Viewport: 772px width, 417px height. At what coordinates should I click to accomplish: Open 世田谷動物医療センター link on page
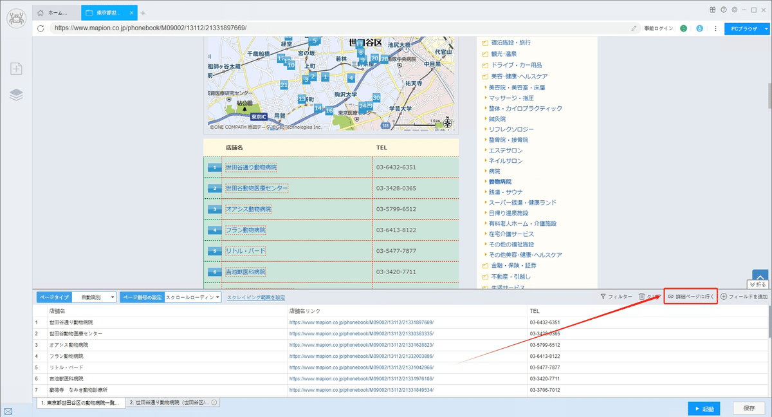pos(257,188)
